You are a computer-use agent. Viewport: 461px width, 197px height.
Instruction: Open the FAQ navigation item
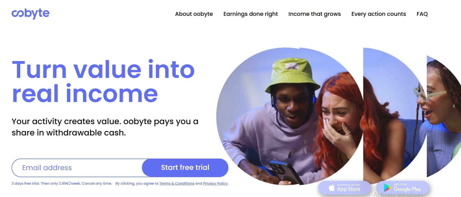point(422,14)
